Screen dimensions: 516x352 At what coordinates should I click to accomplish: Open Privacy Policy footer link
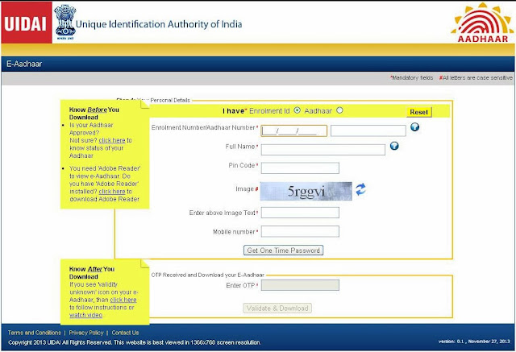(86, 333)
